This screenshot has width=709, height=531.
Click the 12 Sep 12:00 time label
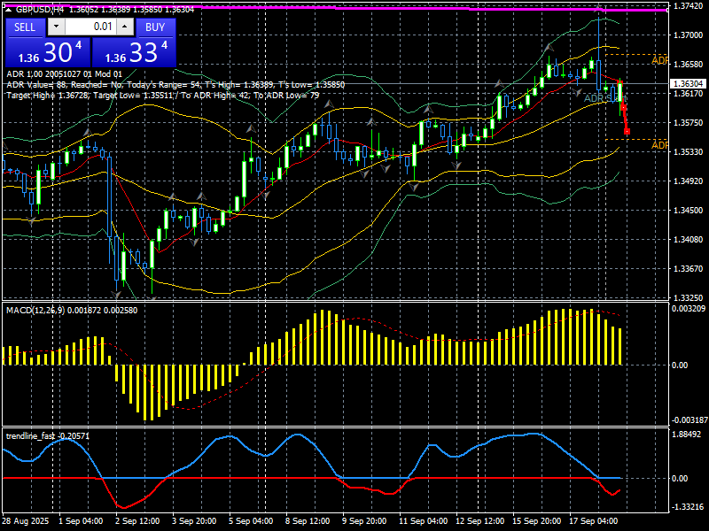(480, 521)
